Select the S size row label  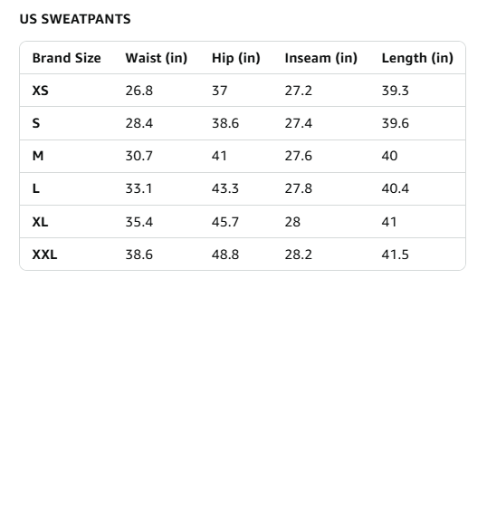[36, 123]
